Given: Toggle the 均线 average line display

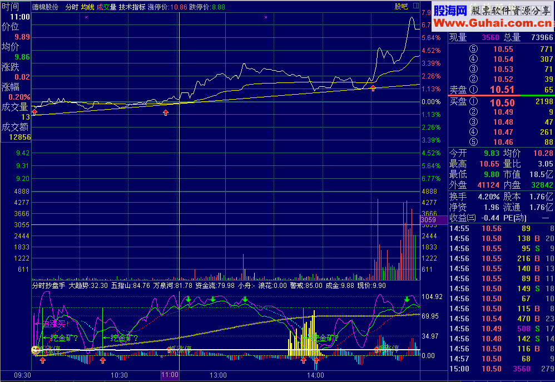Looking at the screenshot, I should [87, 7].
